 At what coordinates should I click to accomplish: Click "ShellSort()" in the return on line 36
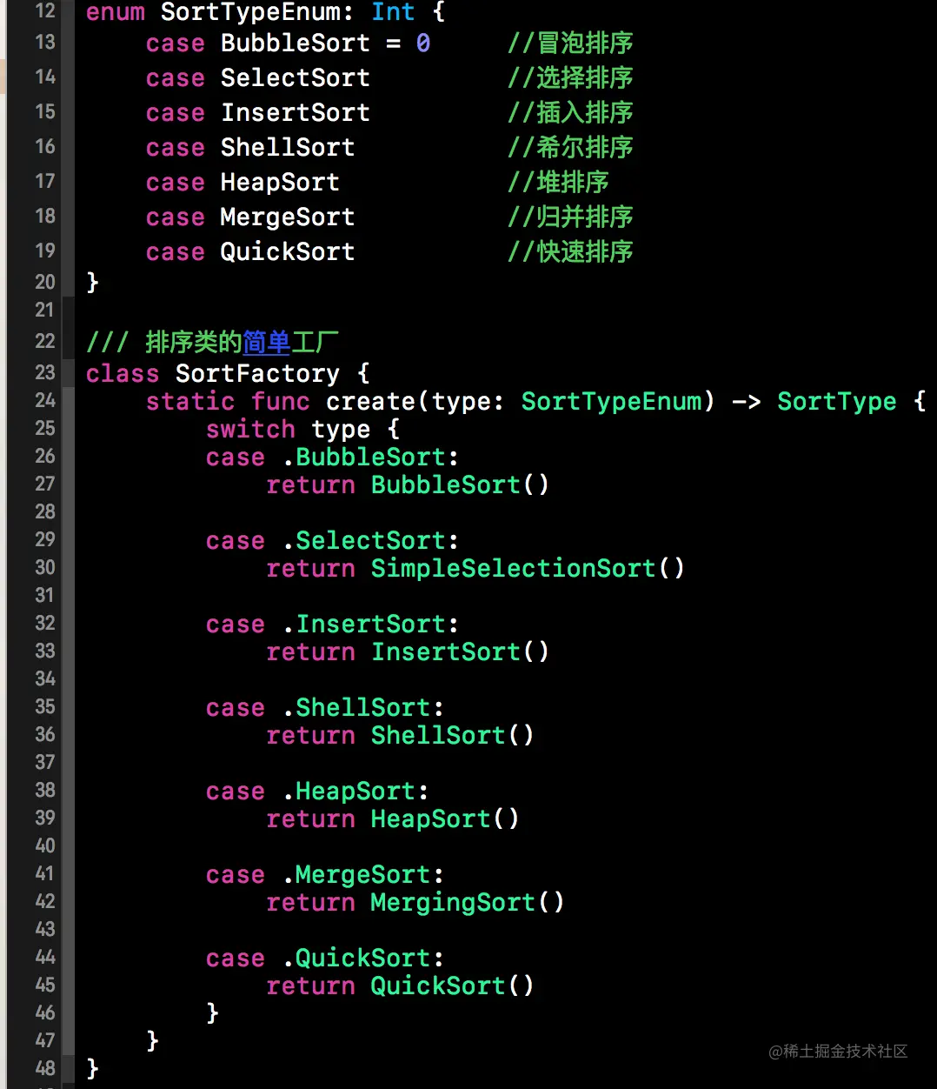pos(452,735)
